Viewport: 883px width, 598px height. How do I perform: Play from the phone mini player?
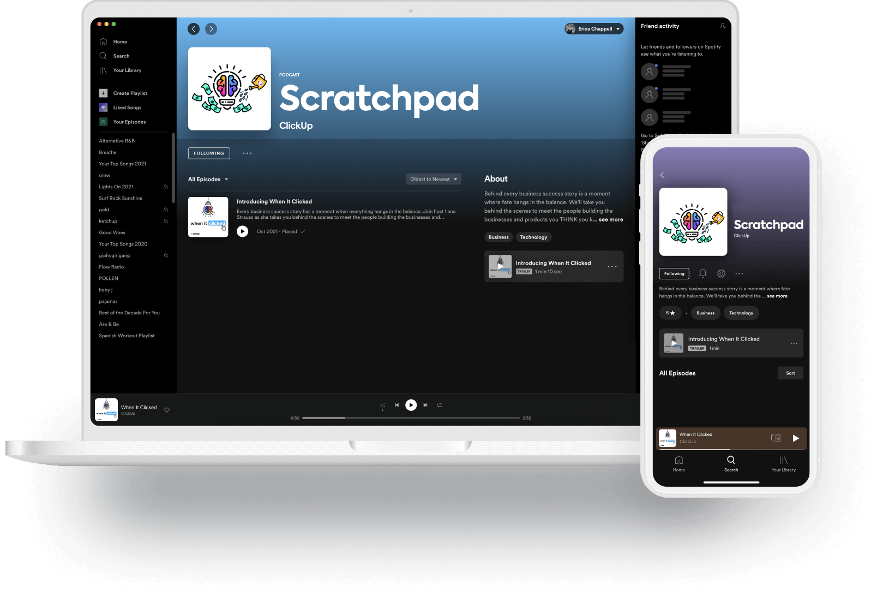click(796, 438)
